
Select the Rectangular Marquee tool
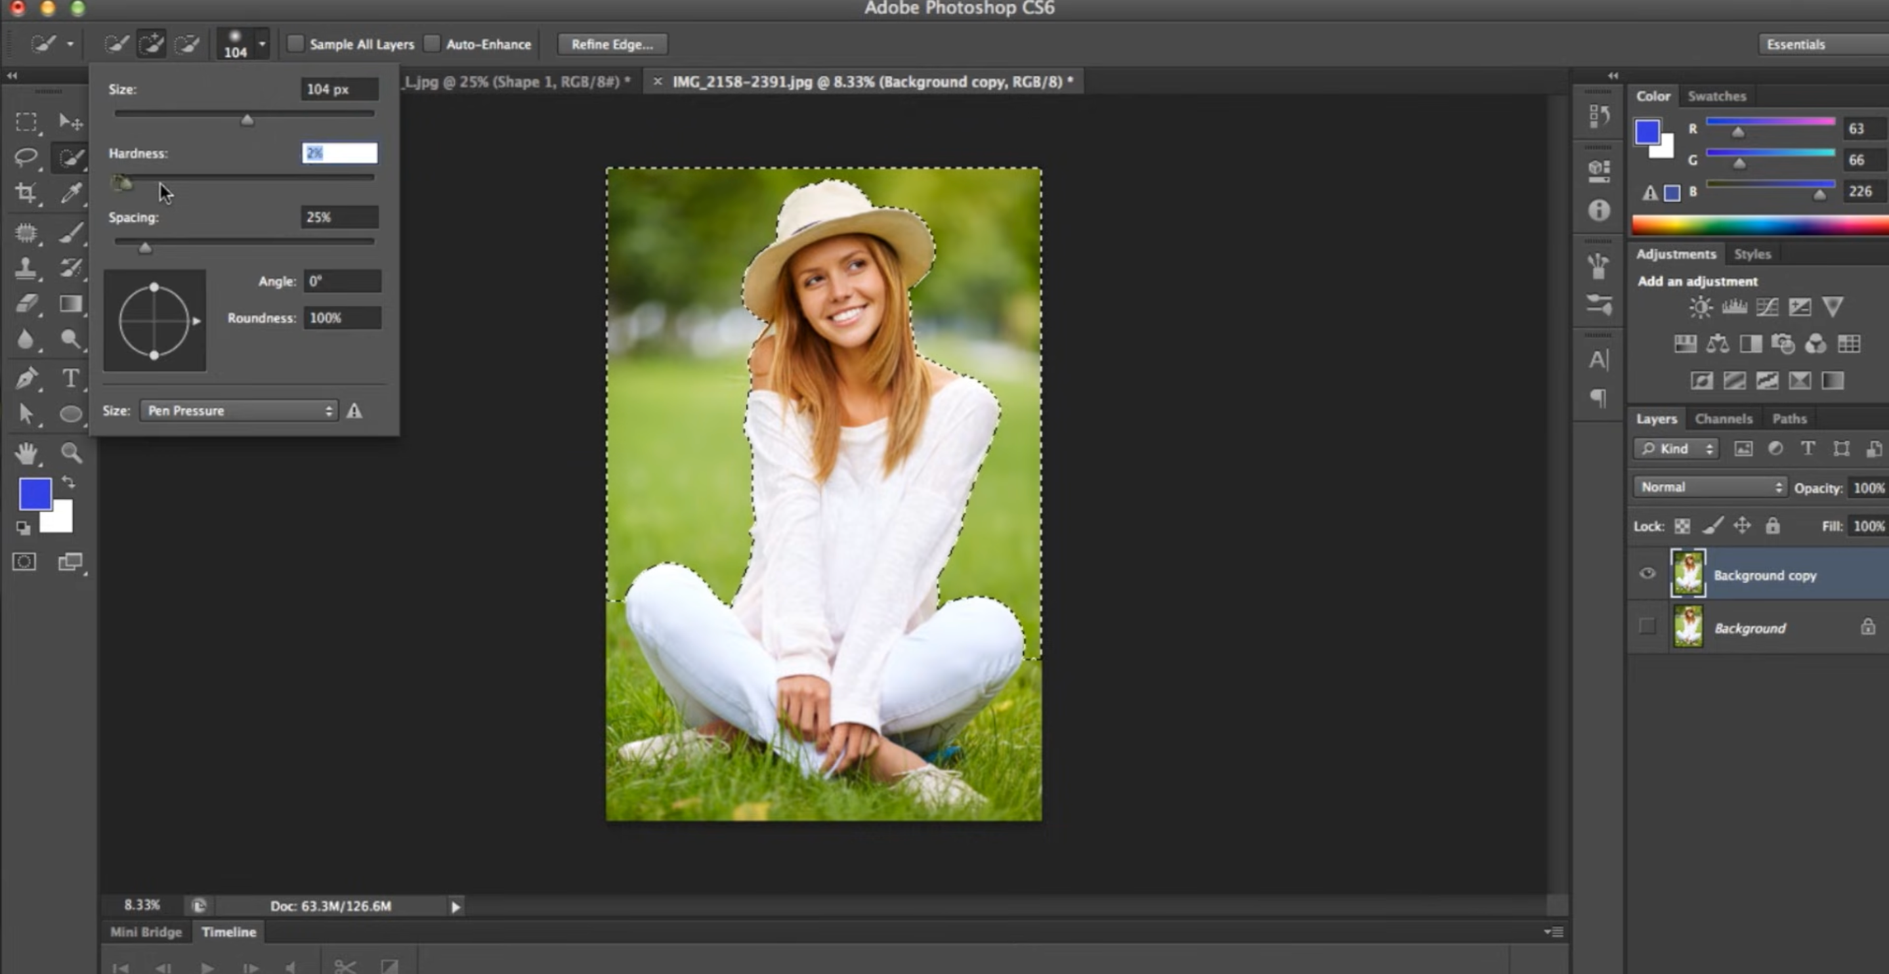(26, 122)
